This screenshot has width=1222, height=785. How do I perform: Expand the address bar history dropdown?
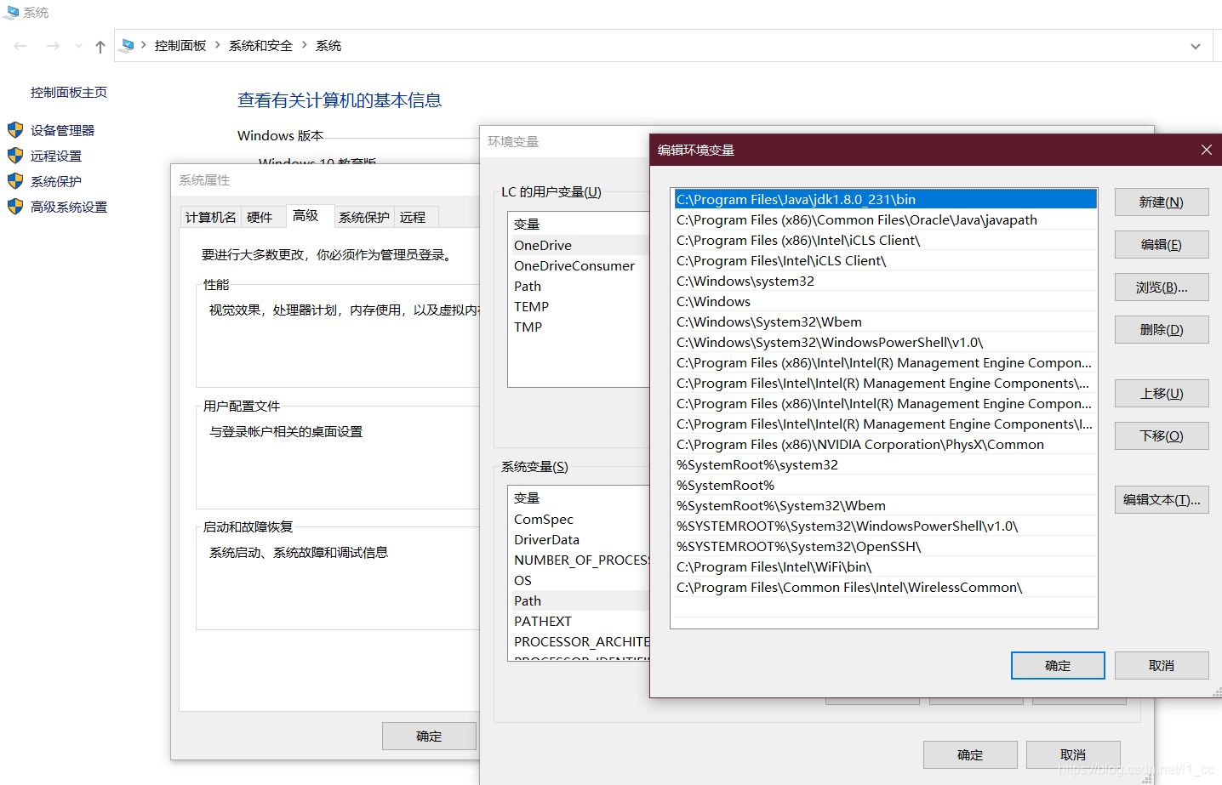(x=1196, y=46)
